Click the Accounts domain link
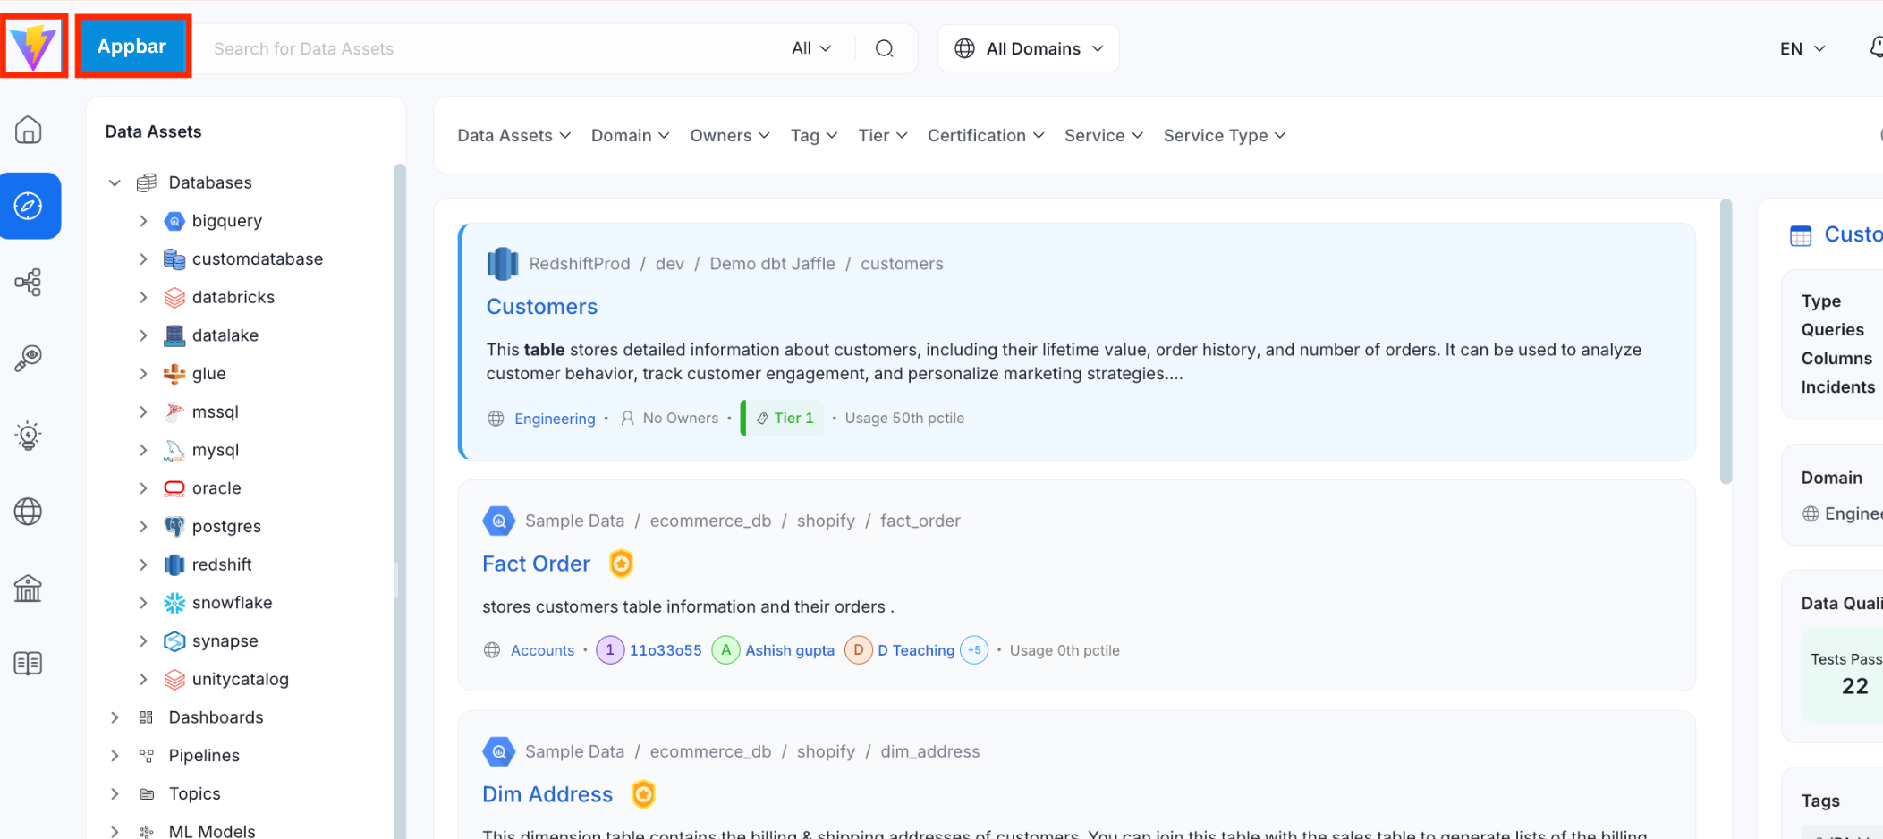Image resolution: width=1883 pixels, height=839 pixels. click(542, 650)
